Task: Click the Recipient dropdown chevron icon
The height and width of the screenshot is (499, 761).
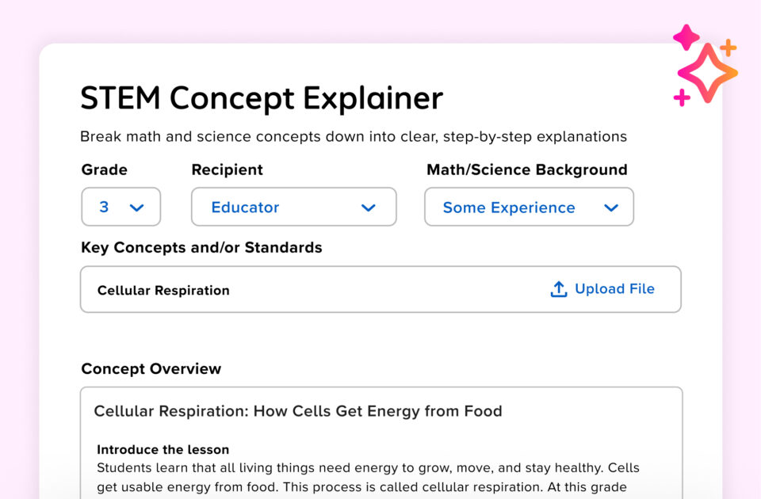Action: pyautogui.click(x=368, y=208)
